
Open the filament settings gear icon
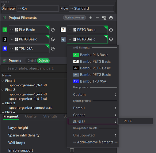(x=111, y=18)
